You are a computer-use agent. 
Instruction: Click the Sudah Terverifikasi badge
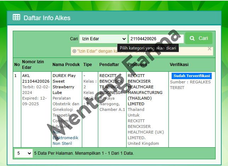(191, 76)
